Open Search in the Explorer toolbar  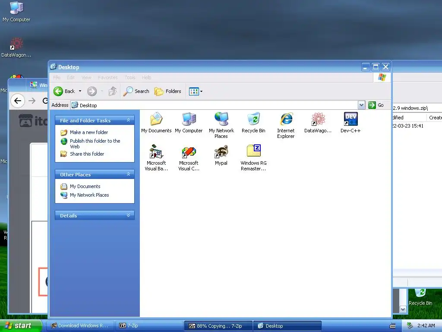click(x=136, y=91)
